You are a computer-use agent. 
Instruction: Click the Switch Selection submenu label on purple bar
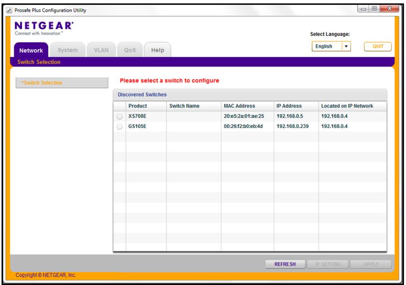tap(39, 62)
